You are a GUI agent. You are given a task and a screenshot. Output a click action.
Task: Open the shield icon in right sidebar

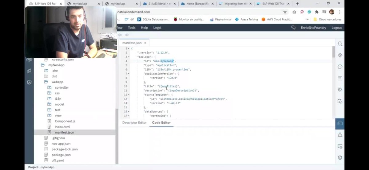coord(340,158)
